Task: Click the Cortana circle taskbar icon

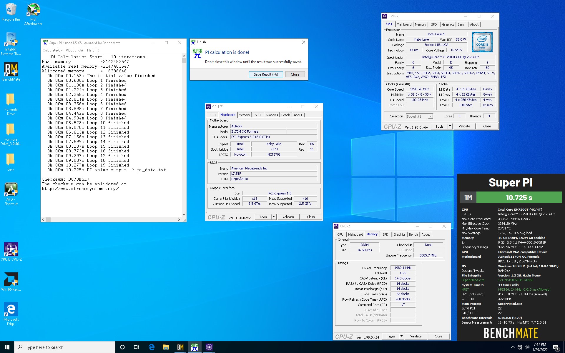Action: point(122,347)
